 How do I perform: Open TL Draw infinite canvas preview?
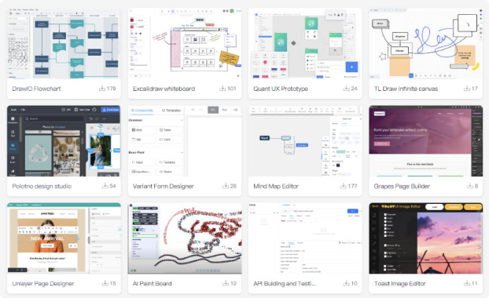point(425,43)
